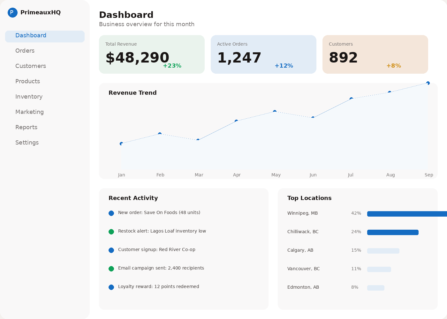
Task: Select Orders in the sidebar
Action: tap(25, 51)
